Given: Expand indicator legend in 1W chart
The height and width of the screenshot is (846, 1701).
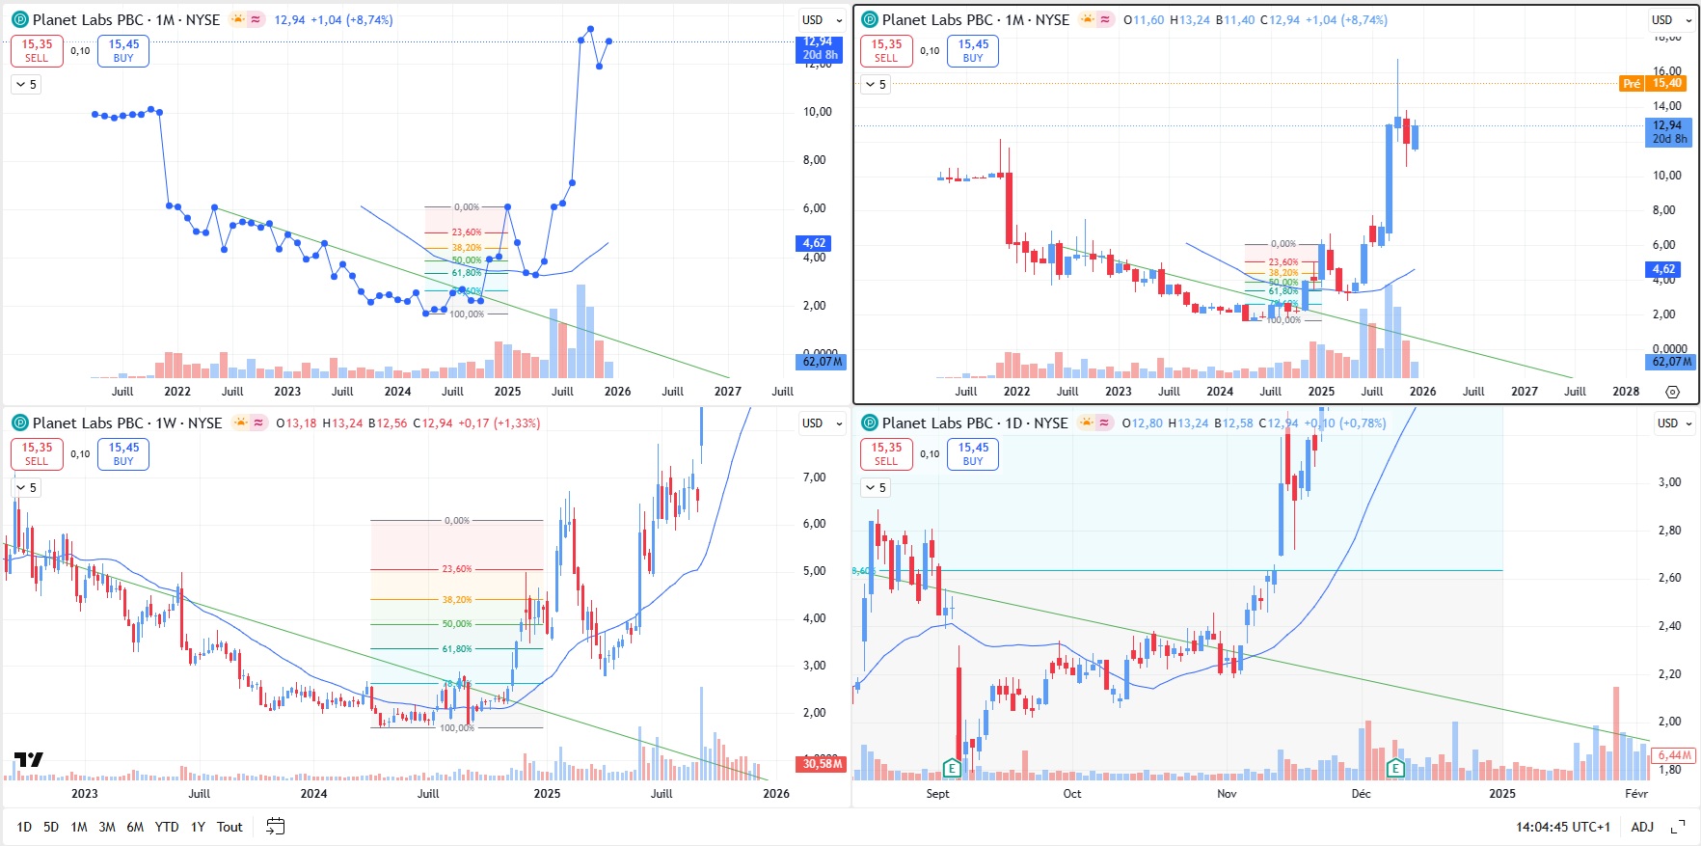Looking at the screenshot, I should click(26, 488).
